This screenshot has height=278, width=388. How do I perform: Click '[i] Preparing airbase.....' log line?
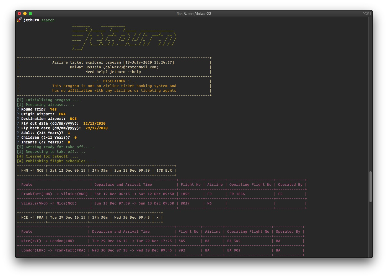pos(46,105)
